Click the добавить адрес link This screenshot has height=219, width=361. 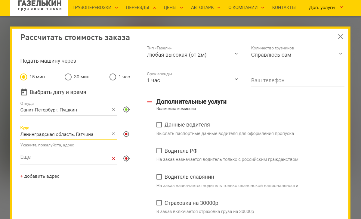(x=40, y=176)
